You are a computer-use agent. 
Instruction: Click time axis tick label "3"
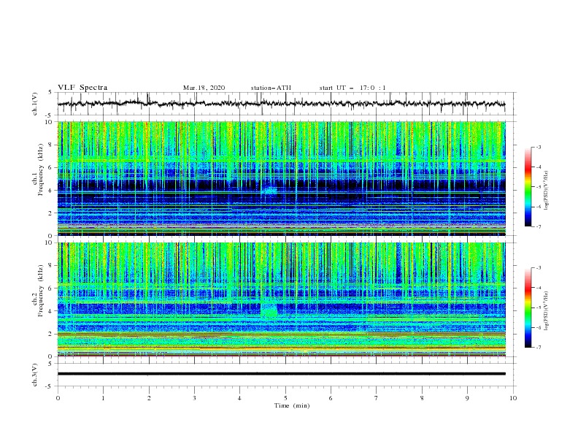(194, 398)
